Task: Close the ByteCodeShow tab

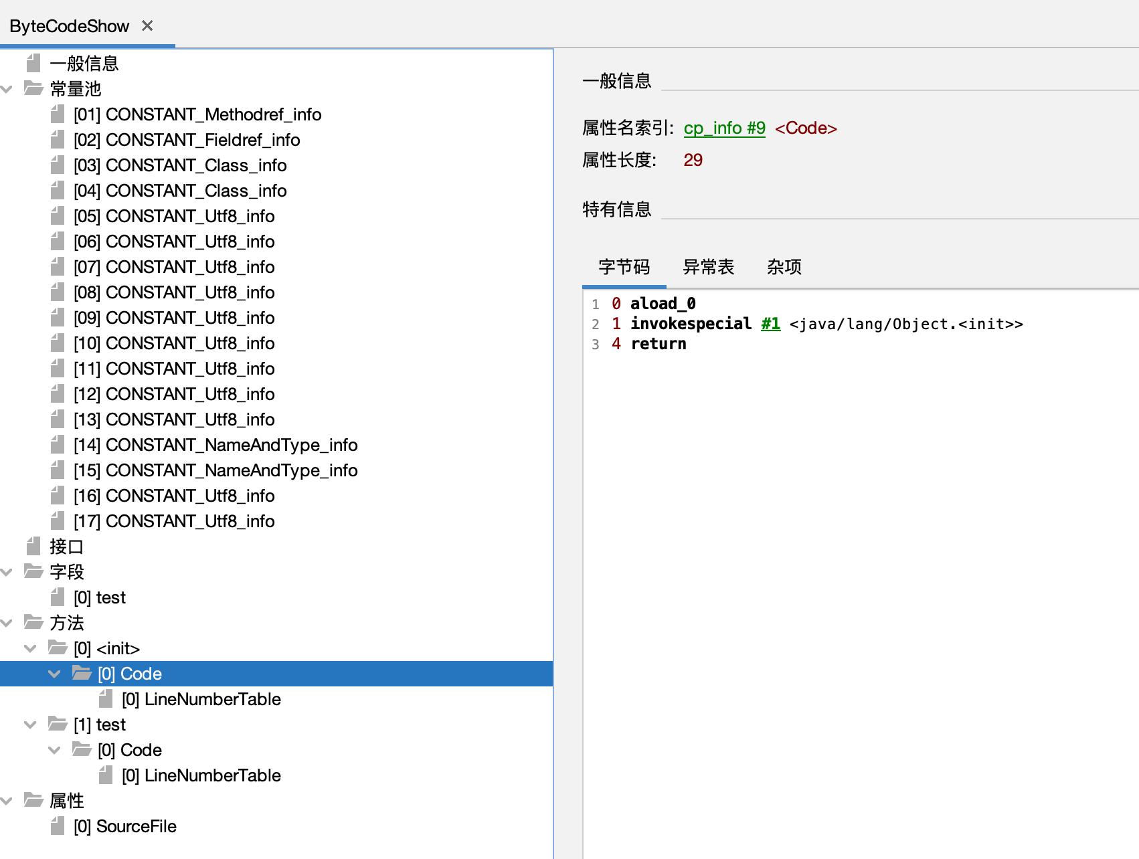Action: 147,25
